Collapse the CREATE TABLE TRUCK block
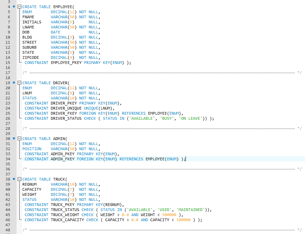Image resolution: width=305 pixels, height=234 pixels. click(x=19, y=179)
